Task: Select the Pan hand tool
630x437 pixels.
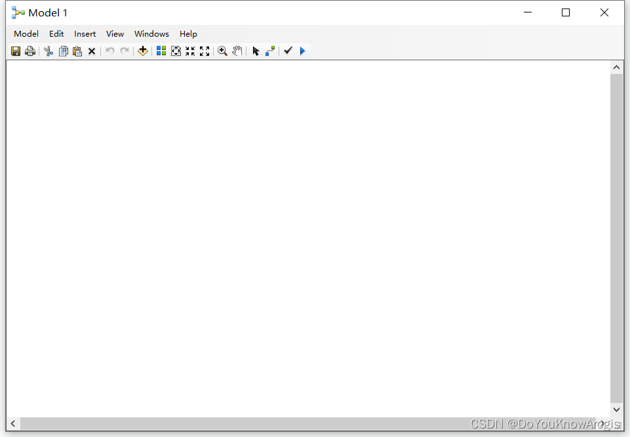Action: point(237,51)
